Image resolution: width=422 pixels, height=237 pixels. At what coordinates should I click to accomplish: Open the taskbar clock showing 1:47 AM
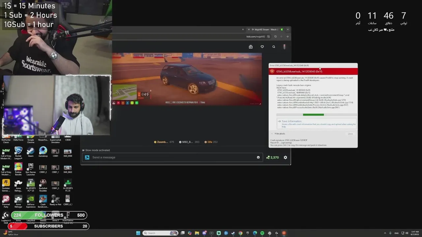[x=415, y=233]
